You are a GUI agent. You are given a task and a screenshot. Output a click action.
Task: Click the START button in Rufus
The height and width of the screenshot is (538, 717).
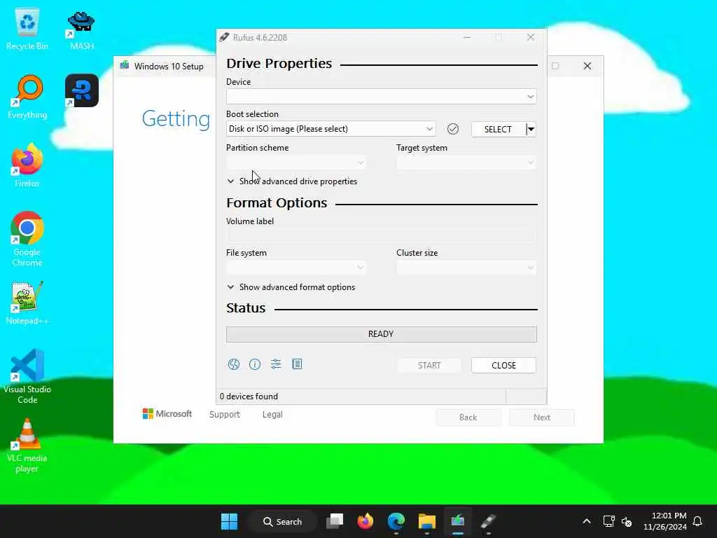click(x=429, y=366)
